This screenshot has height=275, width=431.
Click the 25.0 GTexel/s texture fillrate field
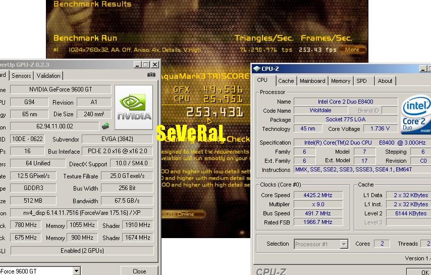pyautogui.click(x=127, y=176)
